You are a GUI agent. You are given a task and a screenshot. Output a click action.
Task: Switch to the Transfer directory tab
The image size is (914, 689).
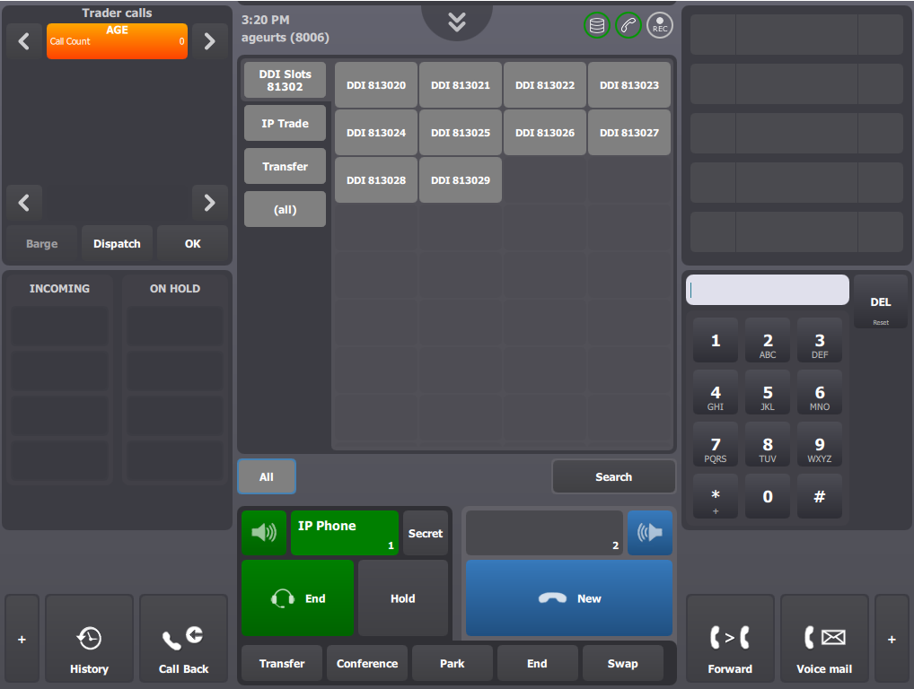(285, 166)
